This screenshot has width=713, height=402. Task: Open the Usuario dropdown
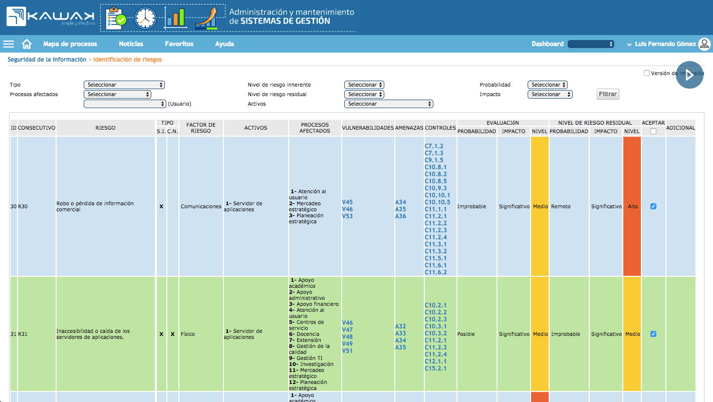coord(125,104)
